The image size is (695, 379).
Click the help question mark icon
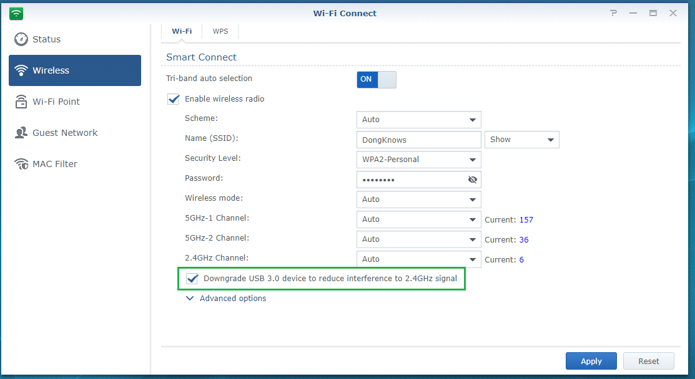(x=613, y=13)
